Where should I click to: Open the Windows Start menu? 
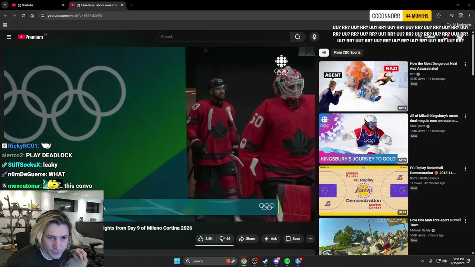(177, 261)
